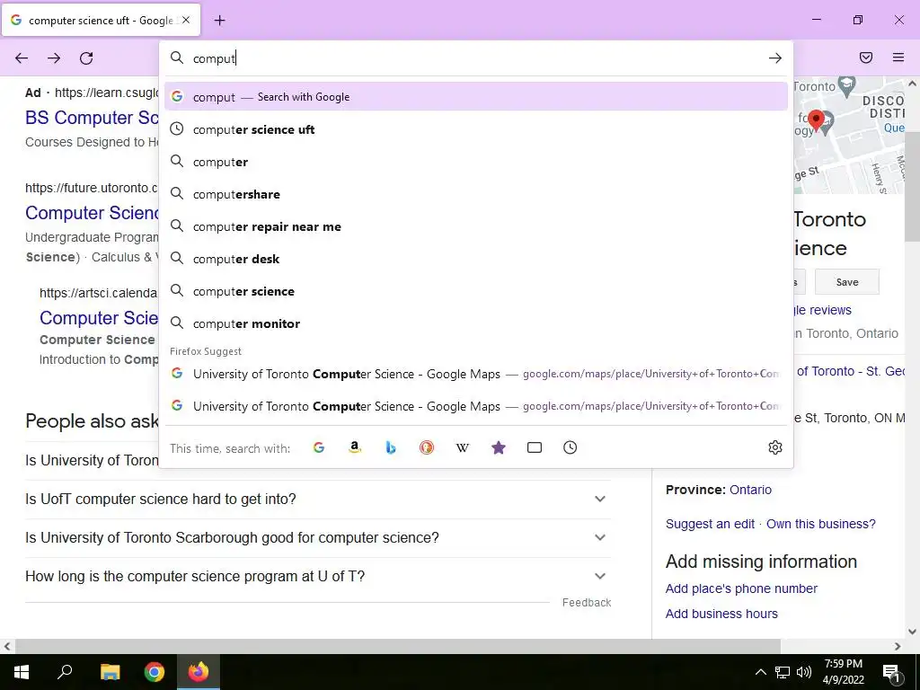
Task: Search this time with Google icon
Action: coord(319,447)
